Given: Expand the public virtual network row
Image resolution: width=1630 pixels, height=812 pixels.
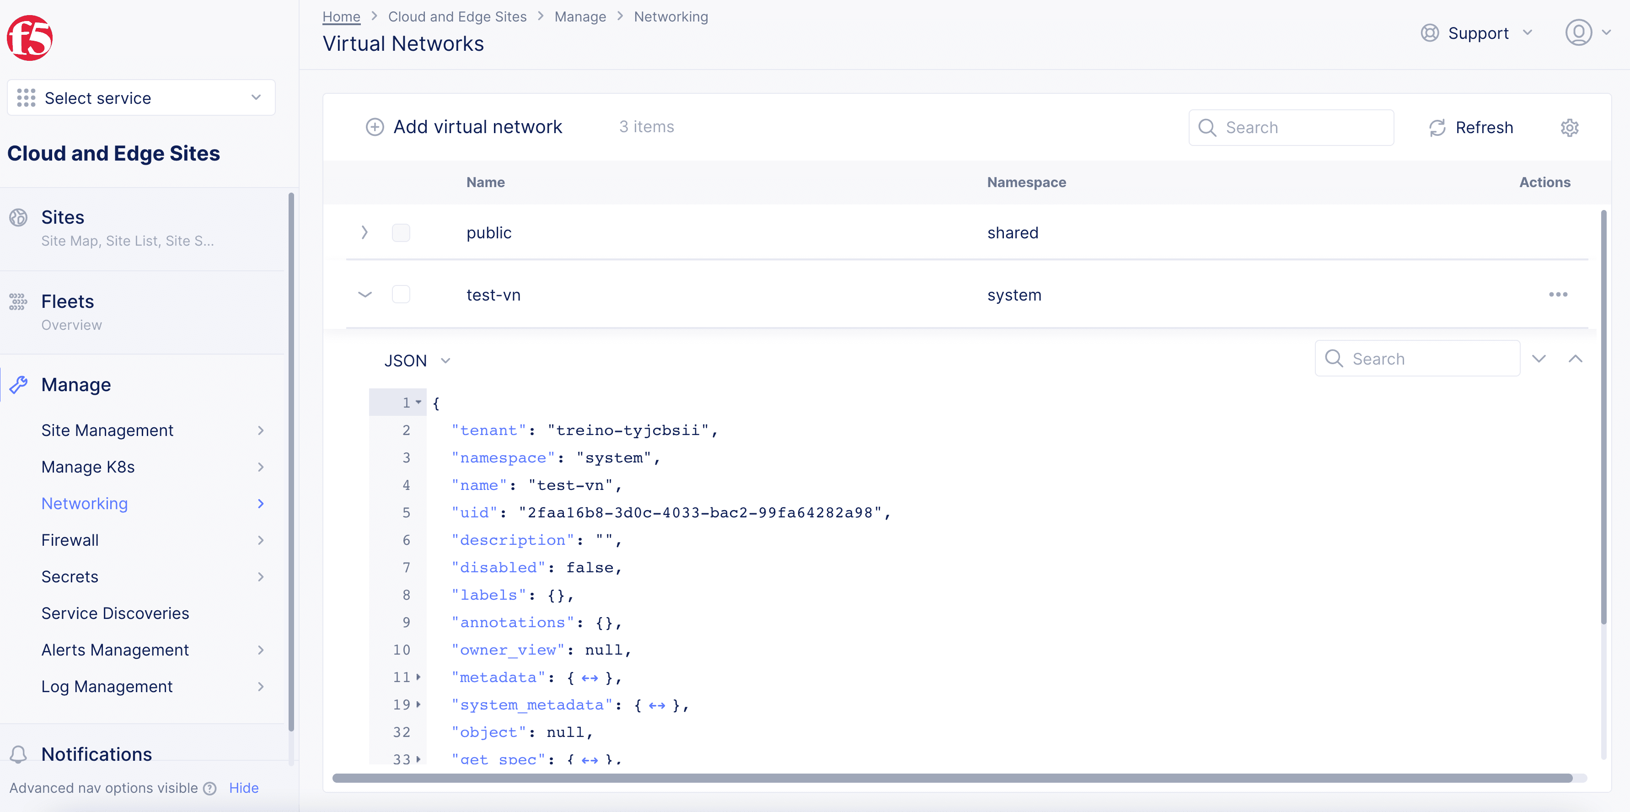Looking at the screenshot, I should (365, 232).
